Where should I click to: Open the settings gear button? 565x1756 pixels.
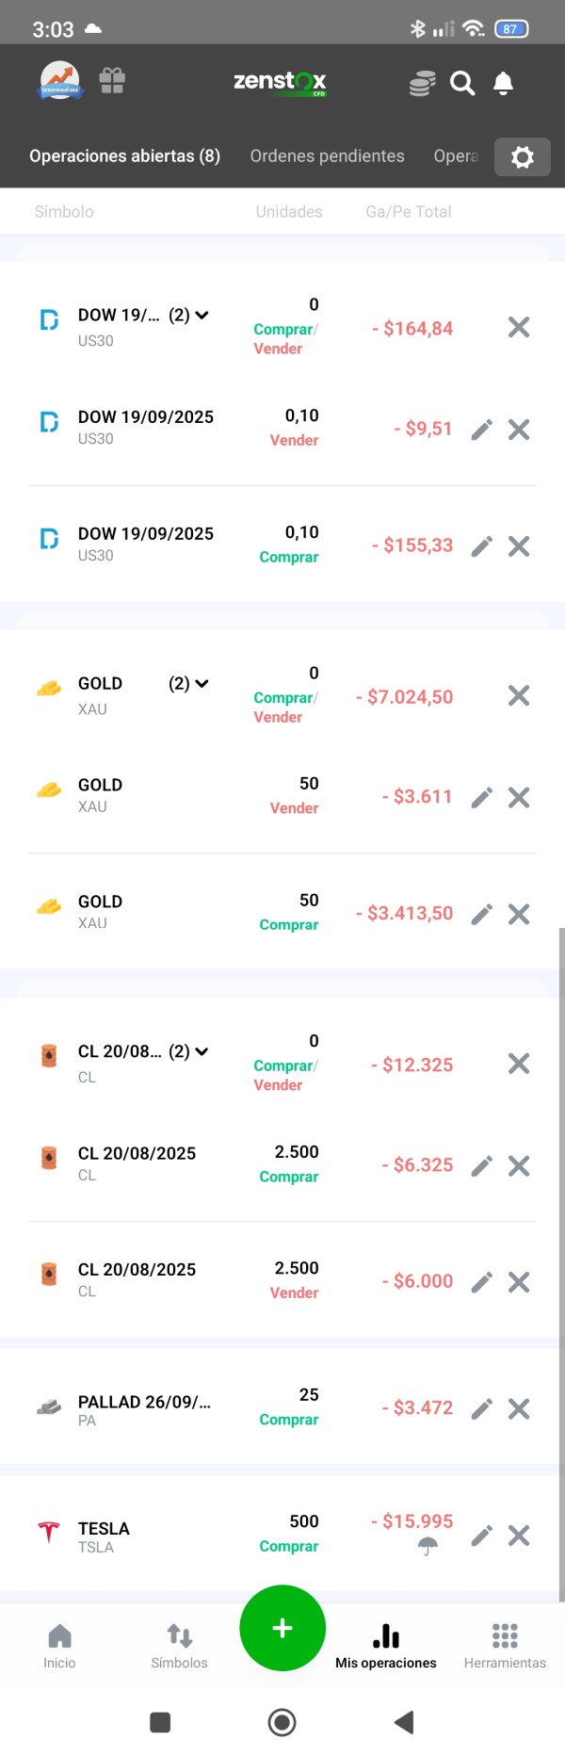(523, 156)
